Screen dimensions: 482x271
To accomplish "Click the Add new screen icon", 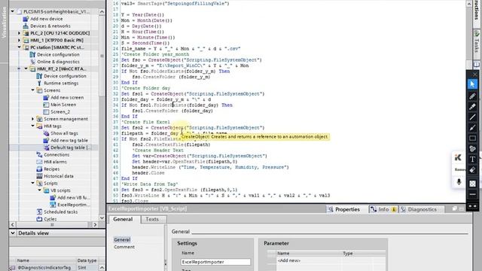I will [46, 97].
